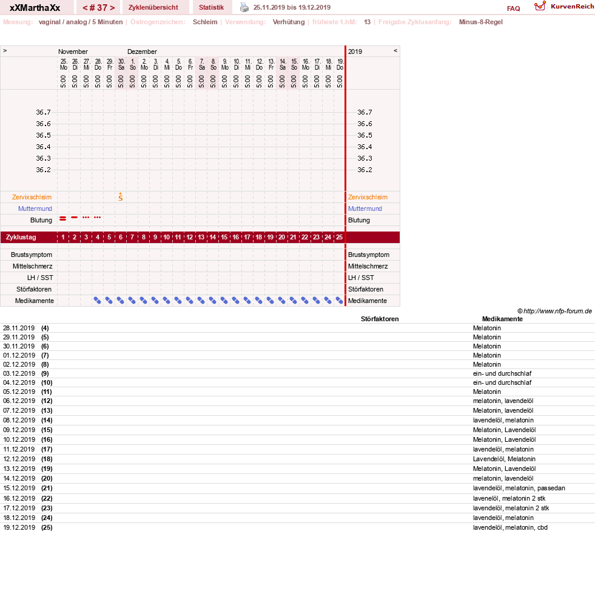Click the medication pill icon on day 17
This screenshot has width=595, height=597.
point(247,301)
